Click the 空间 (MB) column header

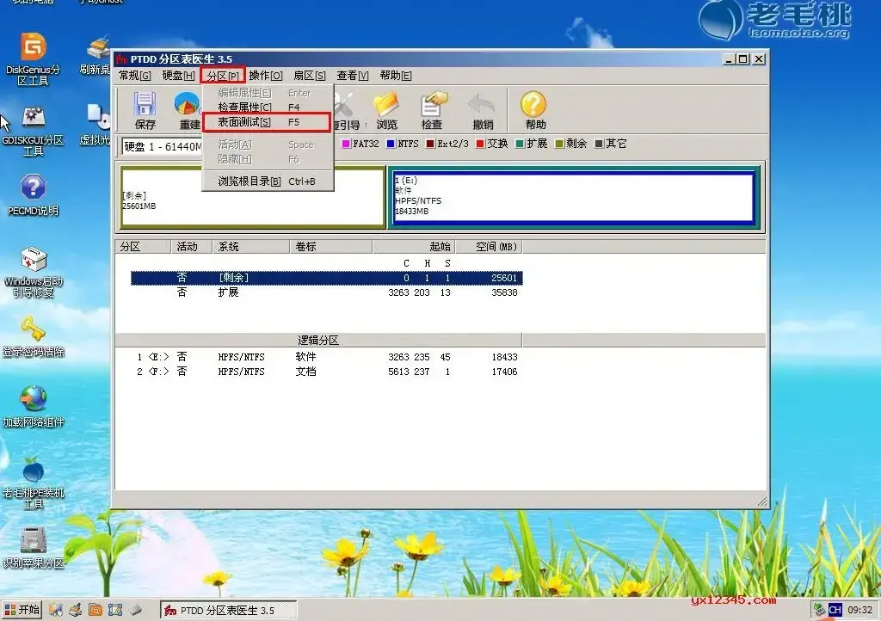(x=489, y=247)
